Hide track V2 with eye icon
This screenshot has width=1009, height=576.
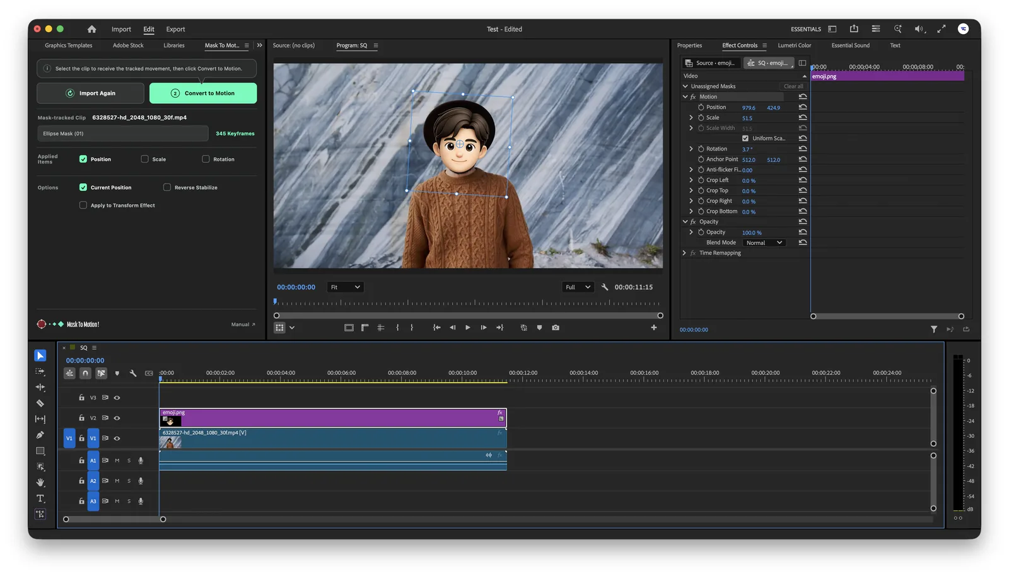coord(117,418)
